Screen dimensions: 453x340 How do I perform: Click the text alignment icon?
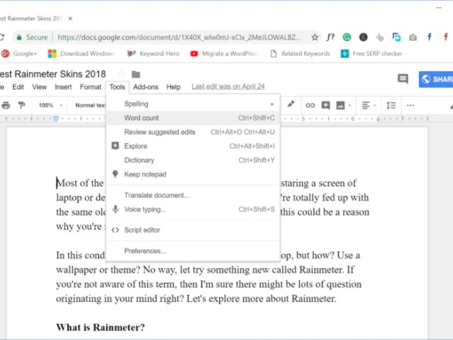pyautogui.click(x=365, y=105)
